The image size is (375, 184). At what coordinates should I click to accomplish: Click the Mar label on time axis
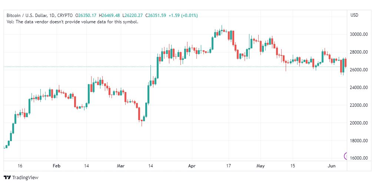121,166
